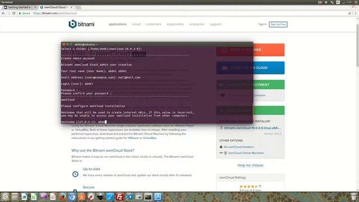
Task: Launch LibreOffice Writer from the dock
Action: pos(24,197)
